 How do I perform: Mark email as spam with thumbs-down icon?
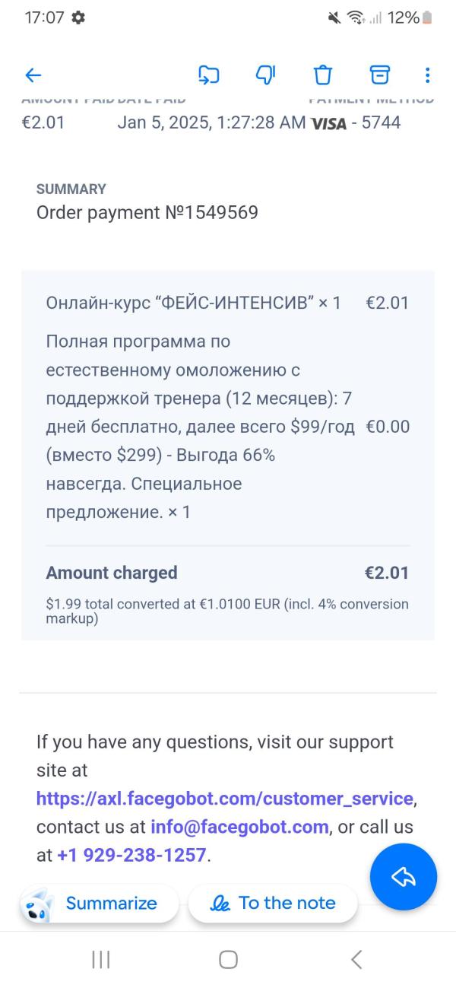click(x=265, y=75)
